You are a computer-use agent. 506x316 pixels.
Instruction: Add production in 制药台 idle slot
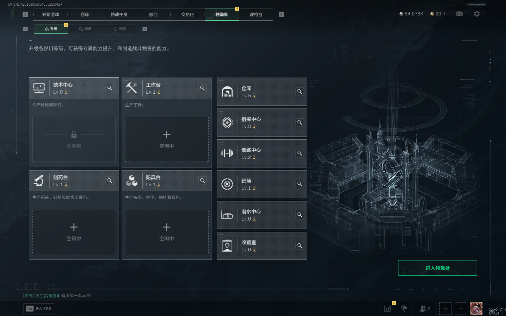coord(74,232)
